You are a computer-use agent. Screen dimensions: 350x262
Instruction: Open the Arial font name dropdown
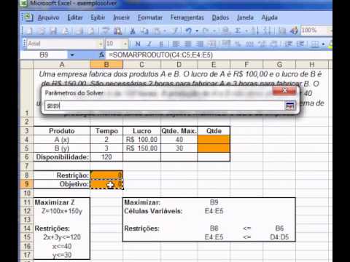[x=101, y=44]
